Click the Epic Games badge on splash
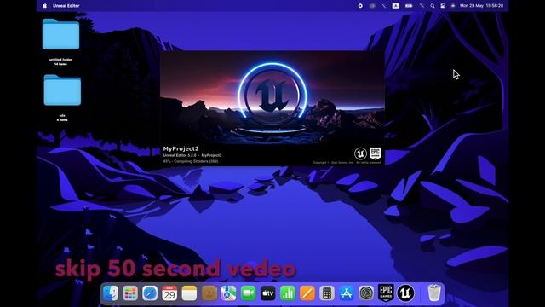The height and width of the screenshot is (307, 545). [376, 153]
